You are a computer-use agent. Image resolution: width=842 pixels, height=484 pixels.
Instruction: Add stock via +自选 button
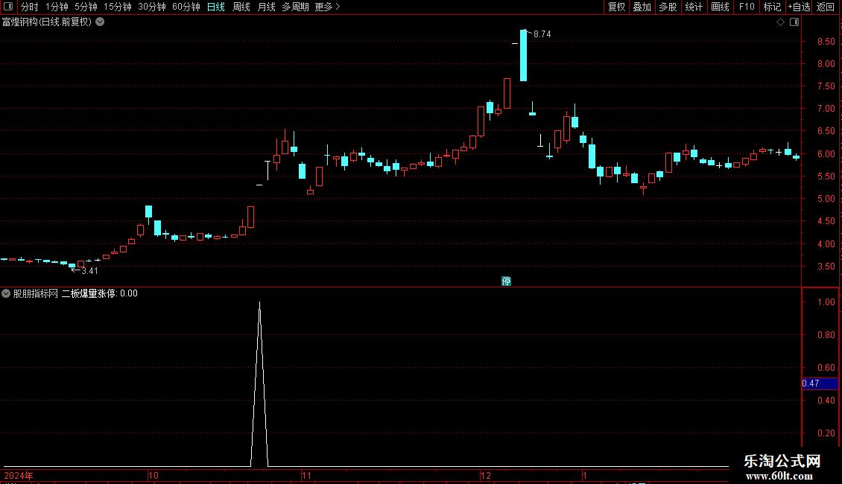pyautogui.click(x=799, y=7)
